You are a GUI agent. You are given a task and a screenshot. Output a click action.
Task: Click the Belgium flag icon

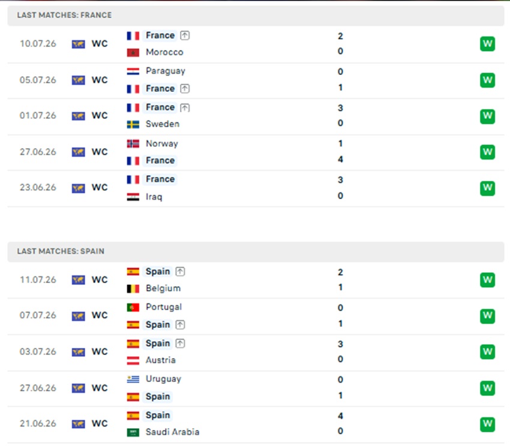133,288
